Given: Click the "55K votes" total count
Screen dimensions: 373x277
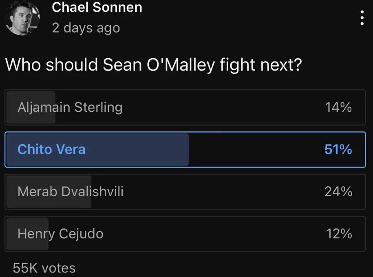Looking at the screenshot, I should click(44, 268).
